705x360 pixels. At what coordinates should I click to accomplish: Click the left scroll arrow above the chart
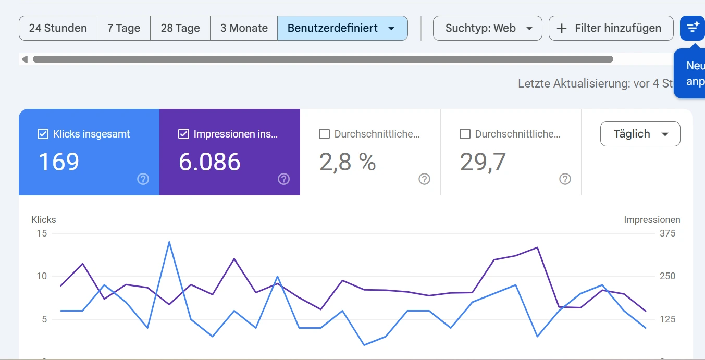coord(24,59)
